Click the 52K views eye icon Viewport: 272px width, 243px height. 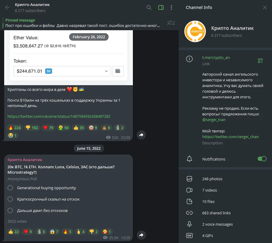coord(108,137)
